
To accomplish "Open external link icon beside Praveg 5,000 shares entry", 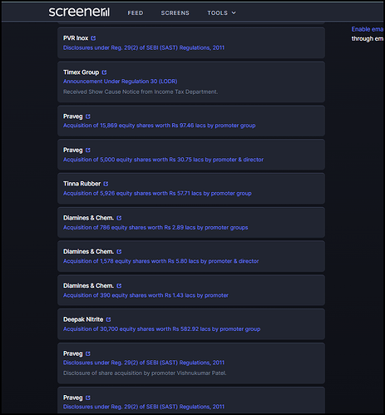I will click(88, 150).
